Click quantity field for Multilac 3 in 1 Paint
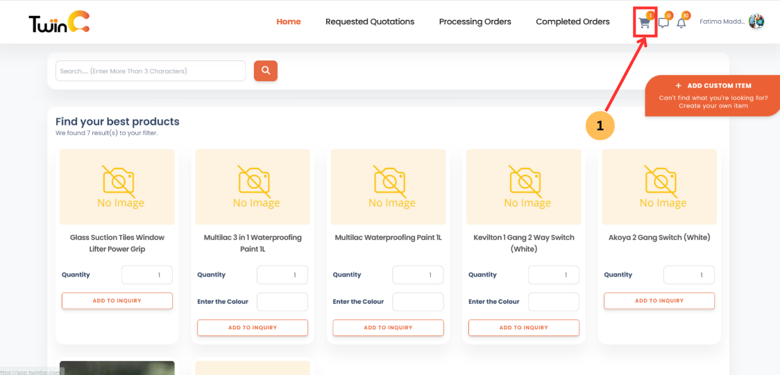Image resolution: width=780 pixels, height=375 pixels. pyautogui.click(x=282, y=274)
